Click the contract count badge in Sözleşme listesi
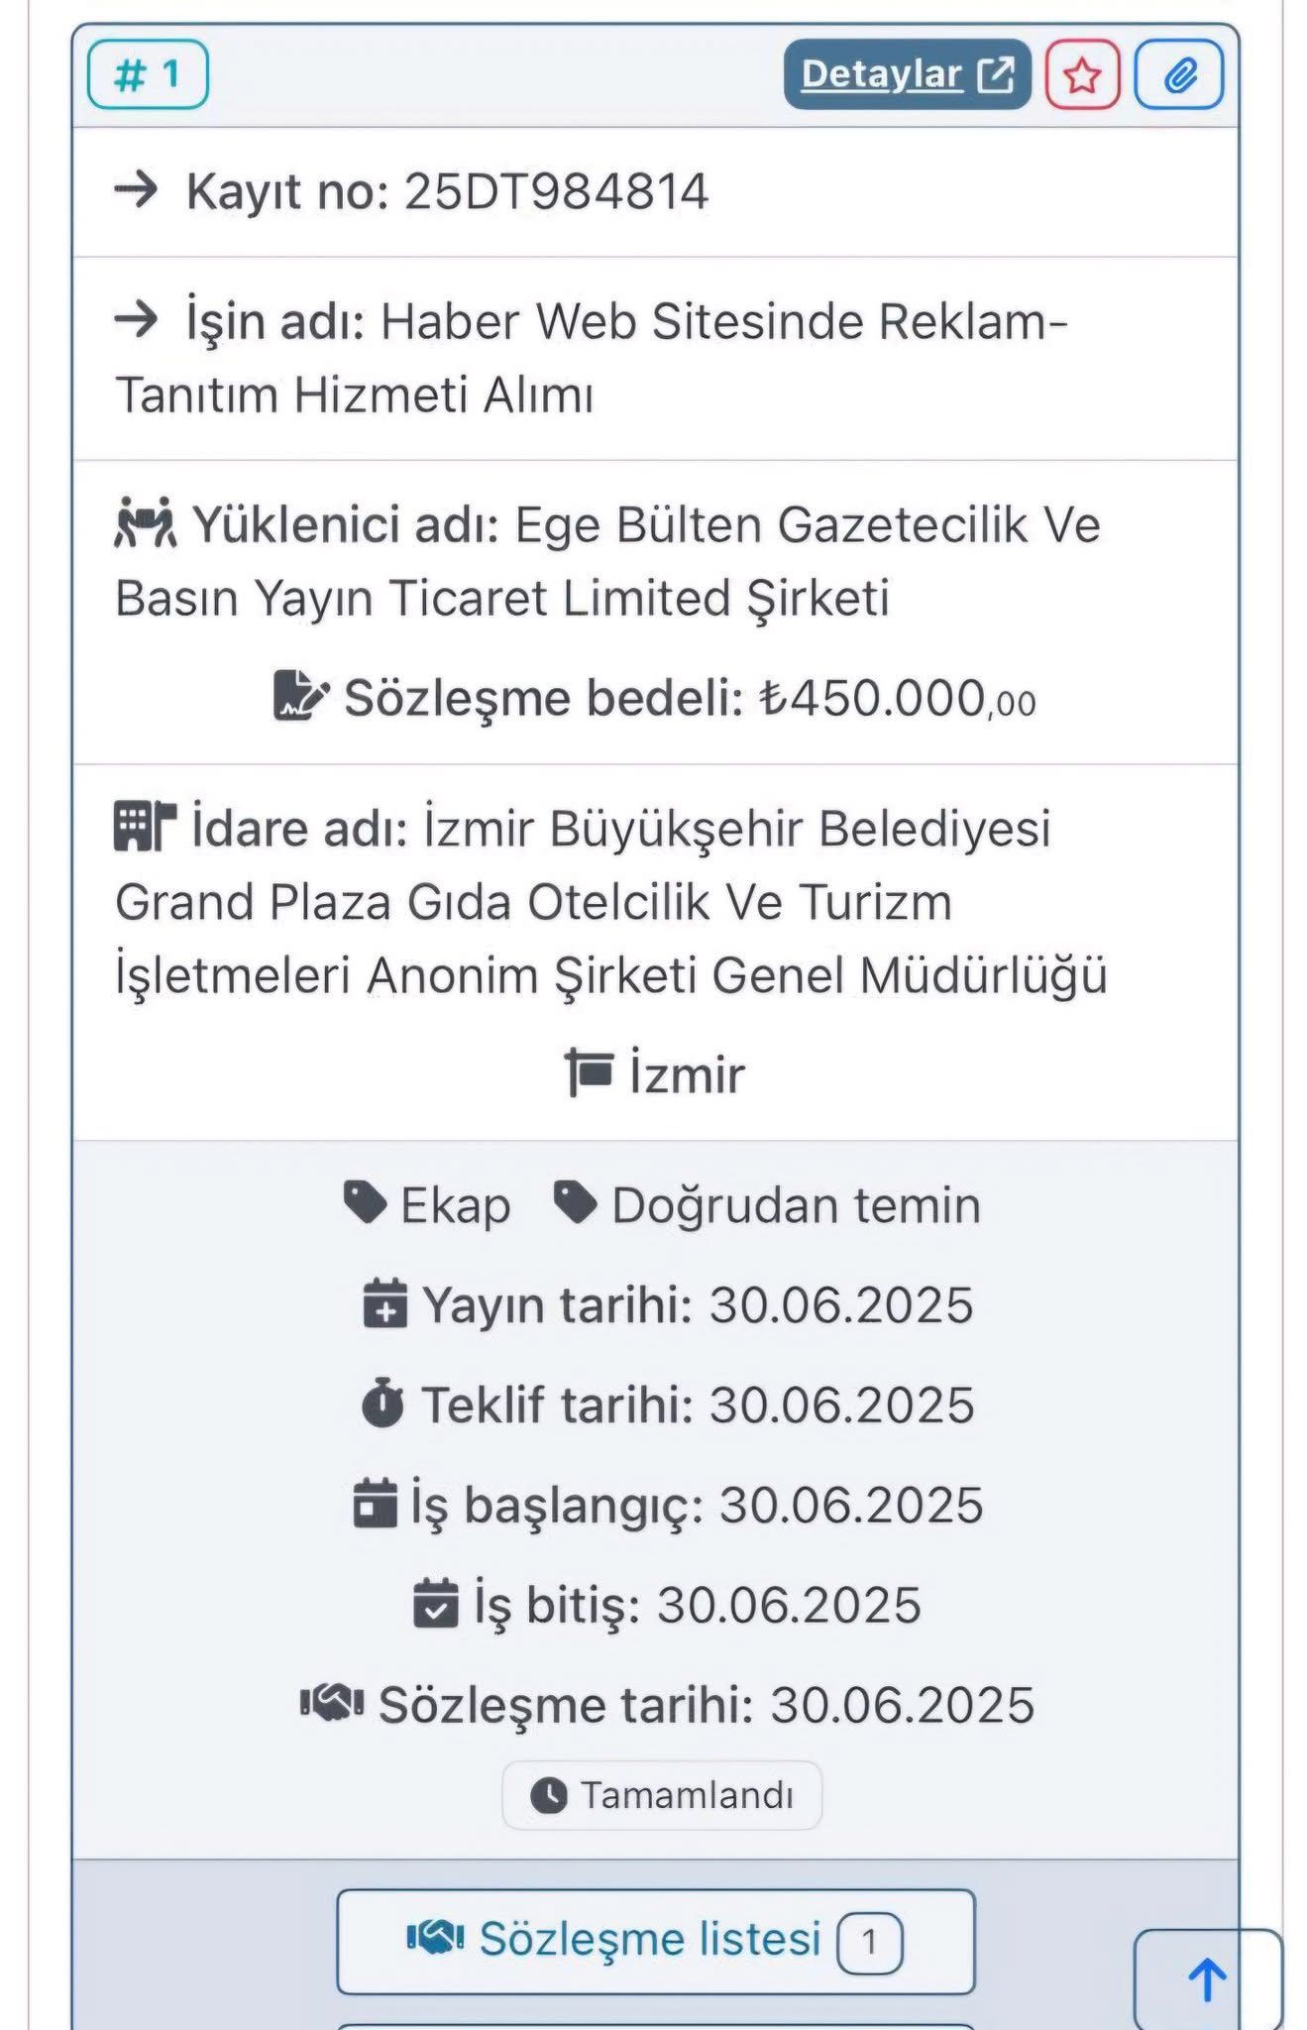This screenshot has height=2030, width=1307. (869, 1942)
